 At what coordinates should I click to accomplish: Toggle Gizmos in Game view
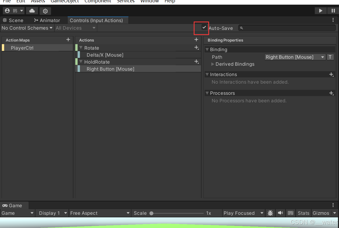pyautogui.click(x=321, y=213)
